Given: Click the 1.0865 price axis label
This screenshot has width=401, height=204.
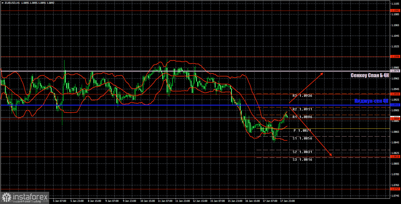Looking at the screenshot, I should click(396, 132).
